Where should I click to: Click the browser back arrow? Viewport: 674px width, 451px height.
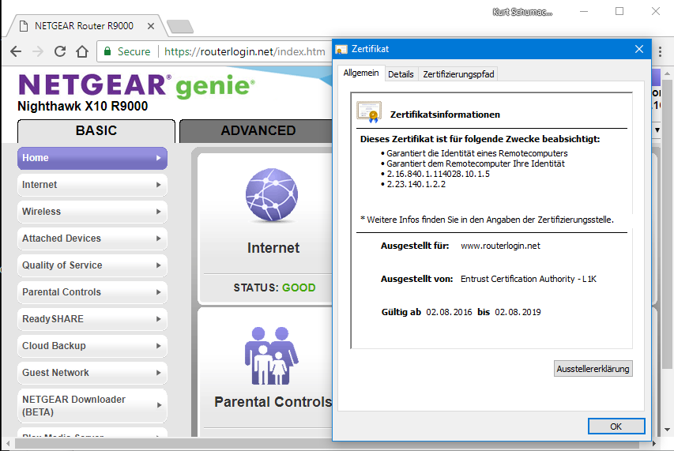pyautogui.click(x=16, y=51)
